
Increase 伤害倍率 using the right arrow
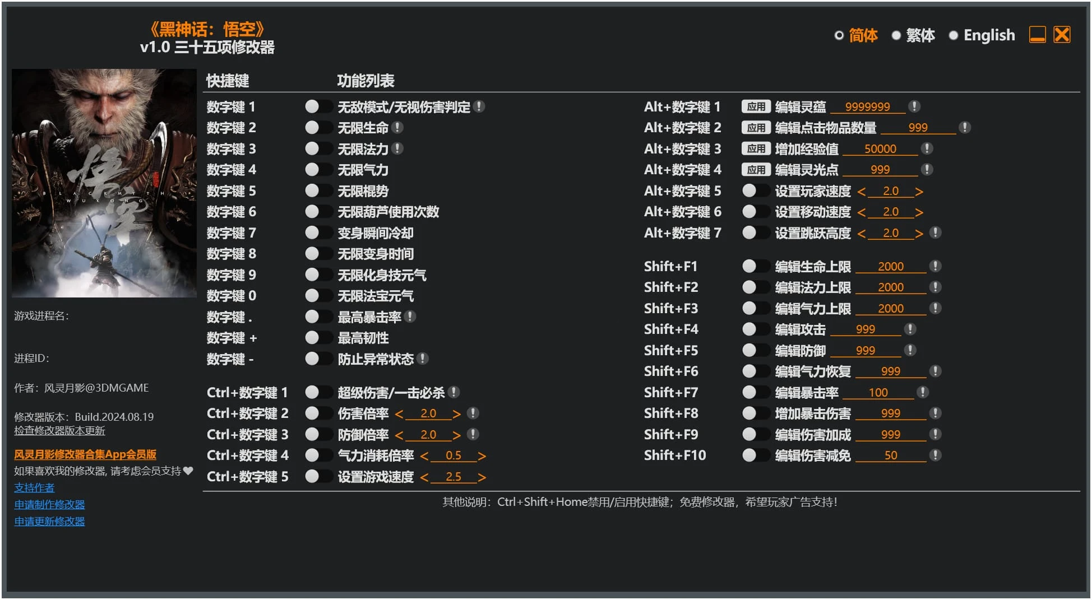point(458,413)
